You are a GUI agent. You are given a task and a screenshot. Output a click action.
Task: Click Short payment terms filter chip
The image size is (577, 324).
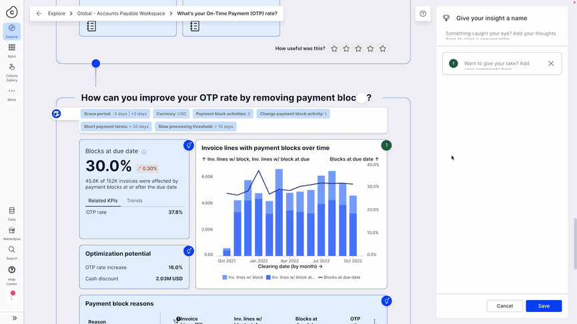116,127
